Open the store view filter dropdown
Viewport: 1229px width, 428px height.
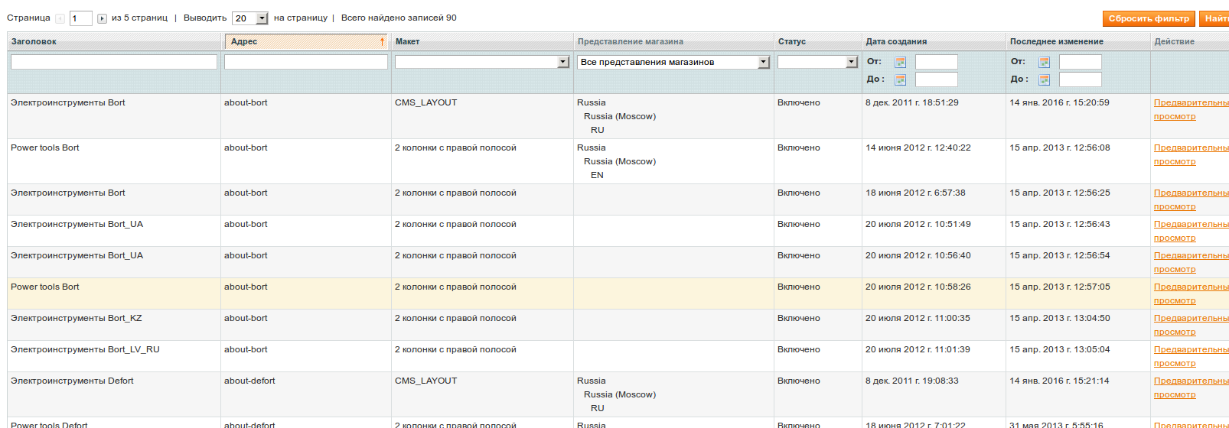pyautogui.click(x=673, y=62)
